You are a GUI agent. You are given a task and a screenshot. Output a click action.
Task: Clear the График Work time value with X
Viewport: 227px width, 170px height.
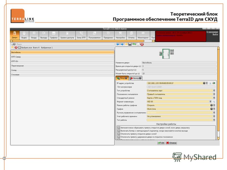(x=211, y=109)
